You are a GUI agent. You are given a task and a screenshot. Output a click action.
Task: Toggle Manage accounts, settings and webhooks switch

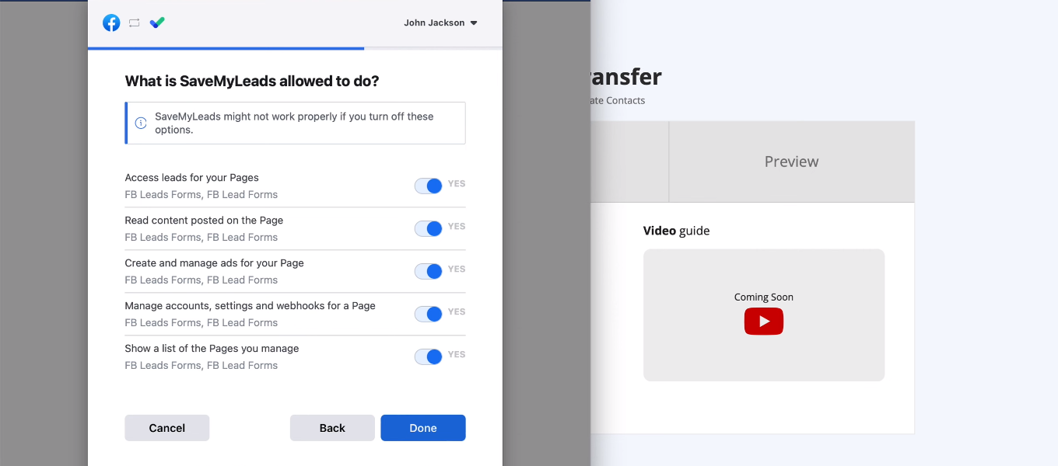pos(428,314)
